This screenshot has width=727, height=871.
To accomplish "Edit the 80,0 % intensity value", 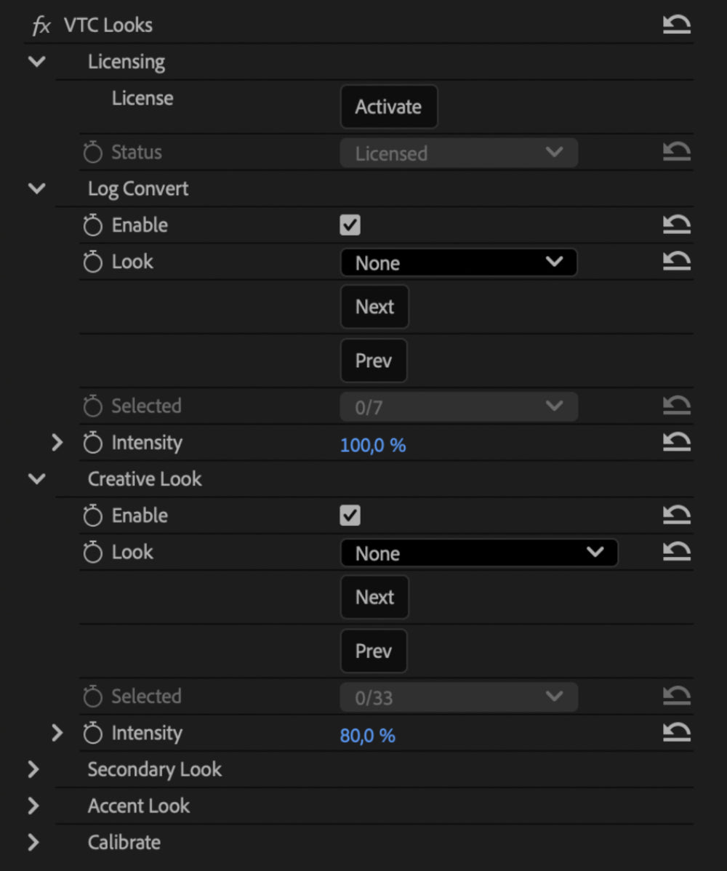I will pos(368,736).
